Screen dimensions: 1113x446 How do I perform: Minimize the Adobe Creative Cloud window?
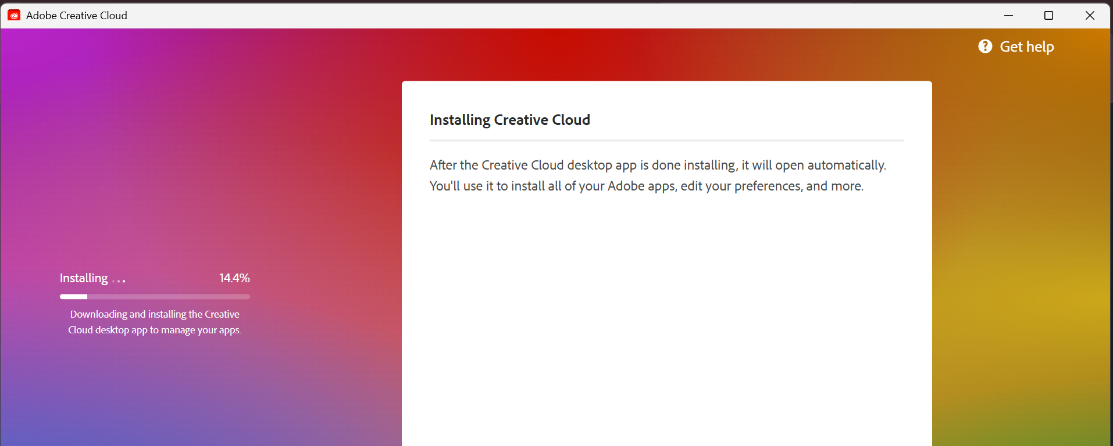1008,16
